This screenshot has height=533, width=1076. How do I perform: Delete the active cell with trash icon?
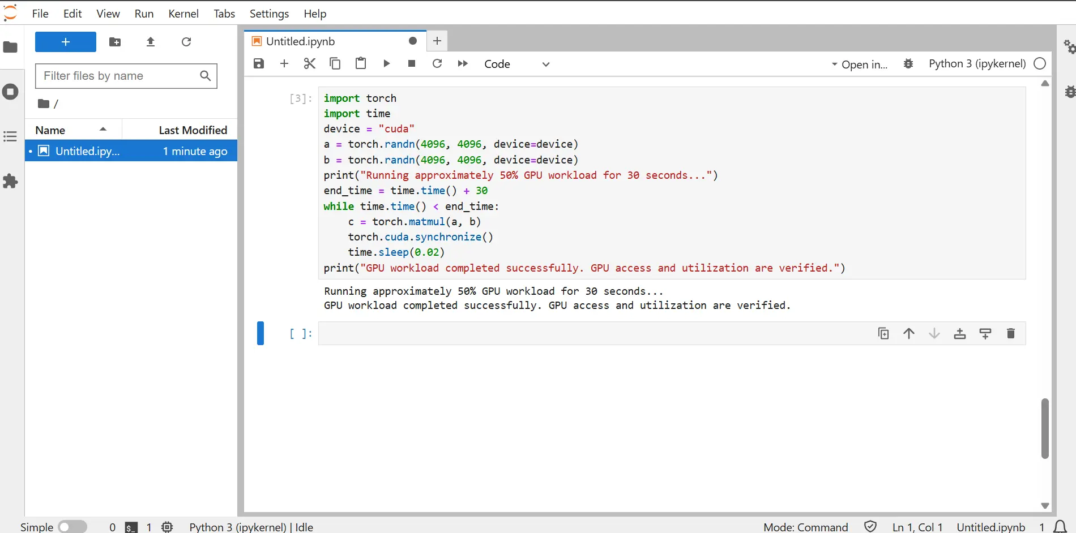(x=1011, y=333)
